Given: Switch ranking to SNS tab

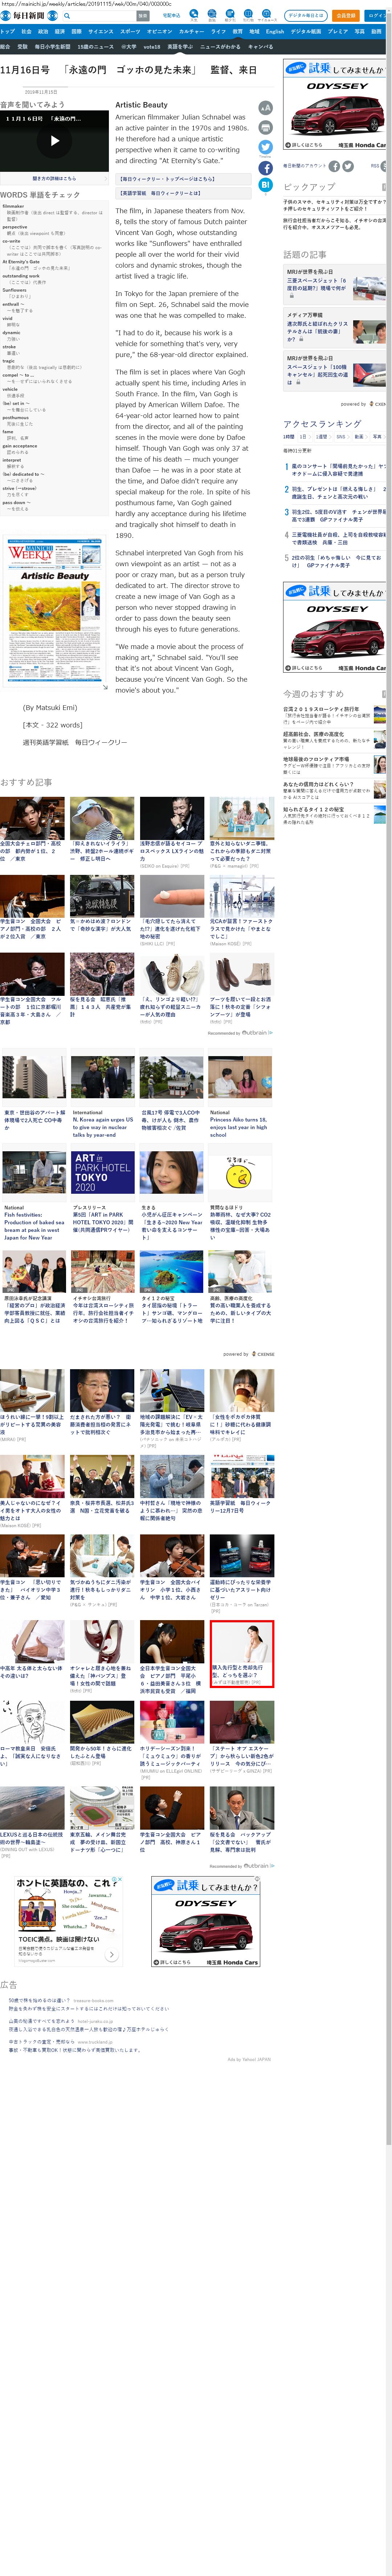Looking at the screenshot, I should (x=340, y=436).
